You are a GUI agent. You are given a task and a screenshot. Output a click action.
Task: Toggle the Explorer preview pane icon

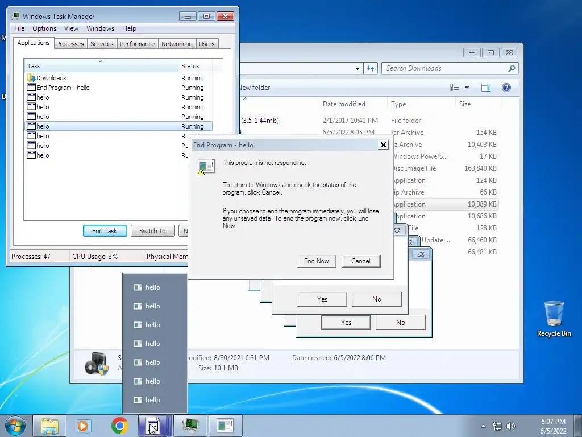(x=485, y=88)
